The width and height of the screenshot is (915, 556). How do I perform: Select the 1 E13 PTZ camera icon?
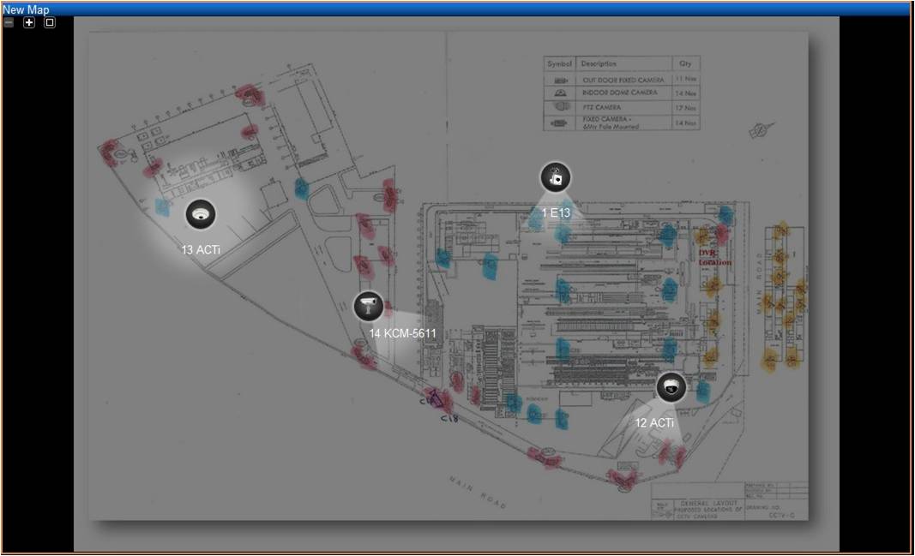point(556,177)
